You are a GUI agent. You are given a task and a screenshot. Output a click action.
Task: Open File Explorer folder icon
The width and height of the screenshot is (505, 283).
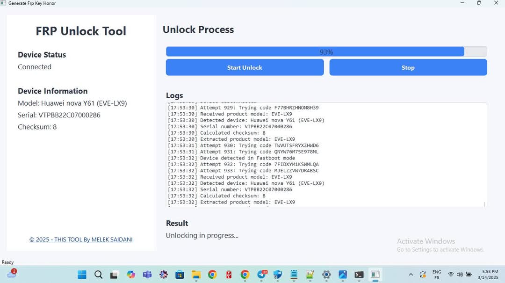196,275
